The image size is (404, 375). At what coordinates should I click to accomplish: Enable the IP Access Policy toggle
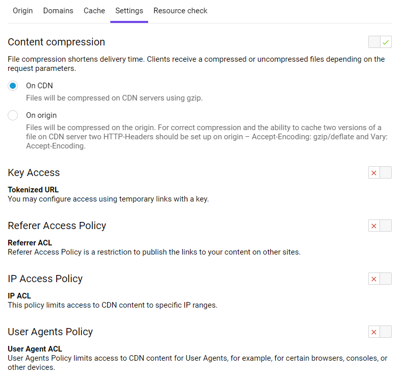pyautogui.click(x=380, y=279)
